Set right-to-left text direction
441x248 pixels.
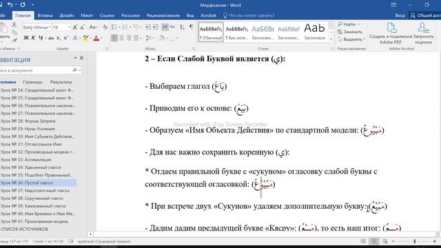[172, 27]
